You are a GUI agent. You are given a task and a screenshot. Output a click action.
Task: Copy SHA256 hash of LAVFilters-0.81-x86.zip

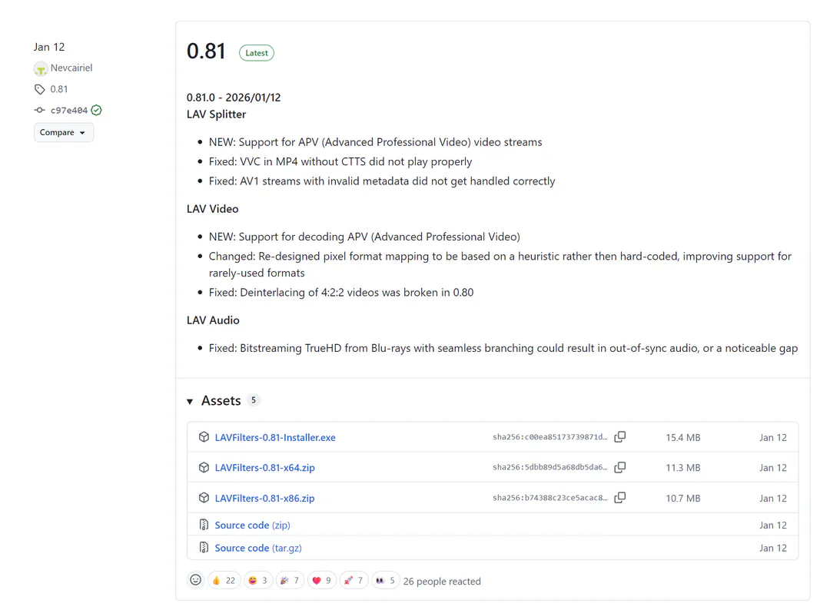(x=619, y=498)
